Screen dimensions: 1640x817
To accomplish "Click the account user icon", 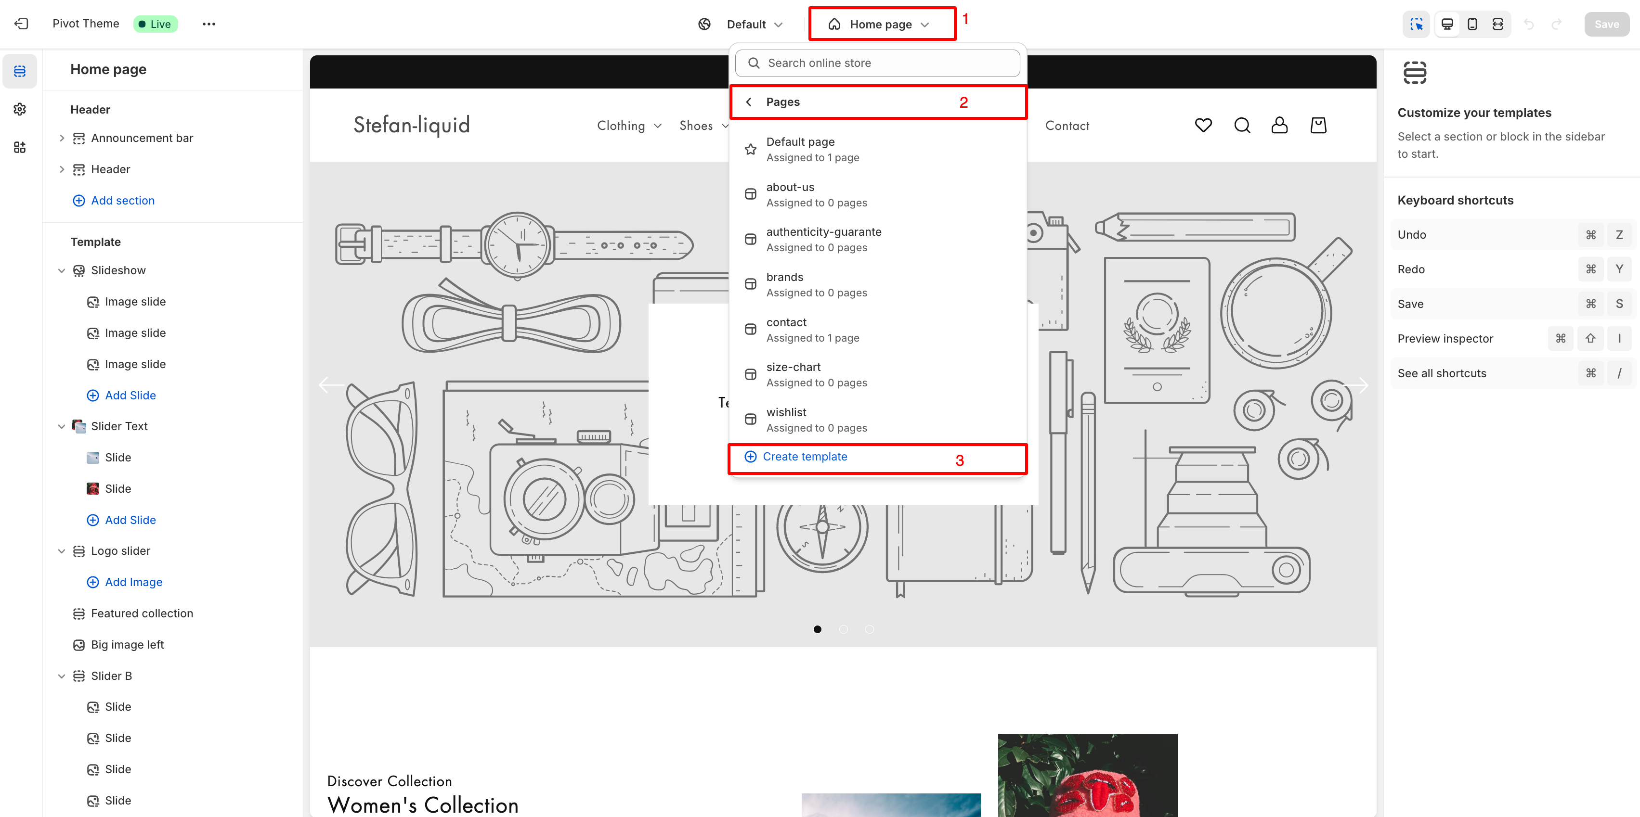I will (1279, 126).
